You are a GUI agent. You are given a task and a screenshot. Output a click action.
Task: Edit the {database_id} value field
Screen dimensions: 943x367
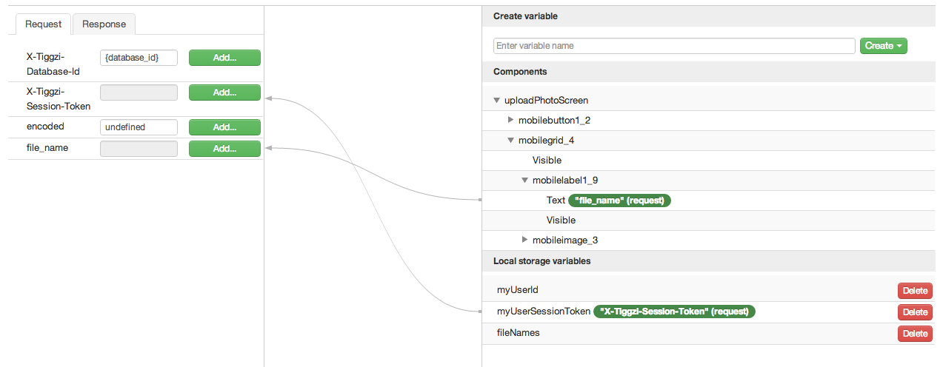coord(139,58)
